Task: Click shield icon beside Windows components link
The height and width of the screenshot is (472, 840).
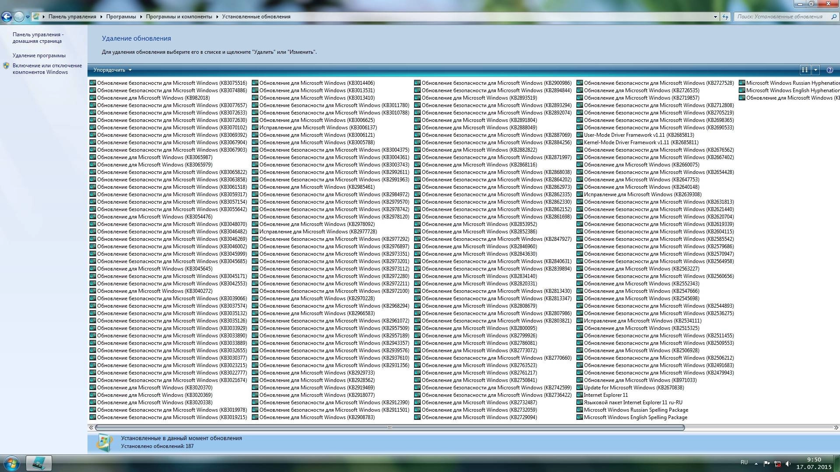Action: point(6,66)
